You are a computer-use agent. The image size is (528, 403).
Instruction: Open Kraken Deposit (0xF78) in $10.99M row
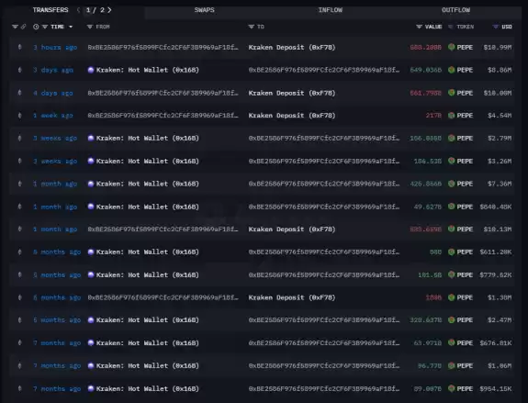[292, 48]
